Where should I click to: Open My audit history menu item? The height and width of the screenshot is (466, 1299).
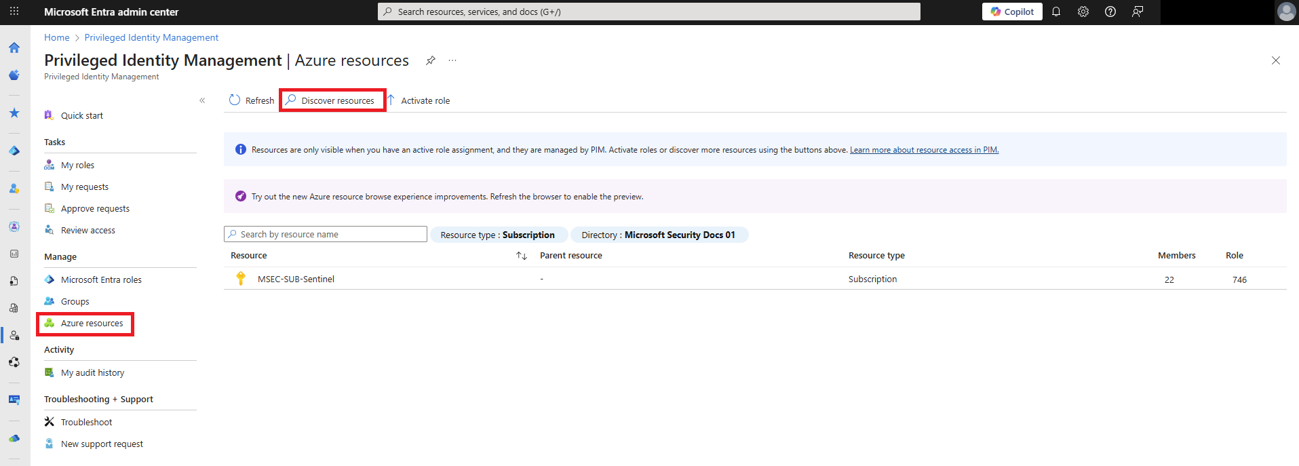tap(92, 372)
